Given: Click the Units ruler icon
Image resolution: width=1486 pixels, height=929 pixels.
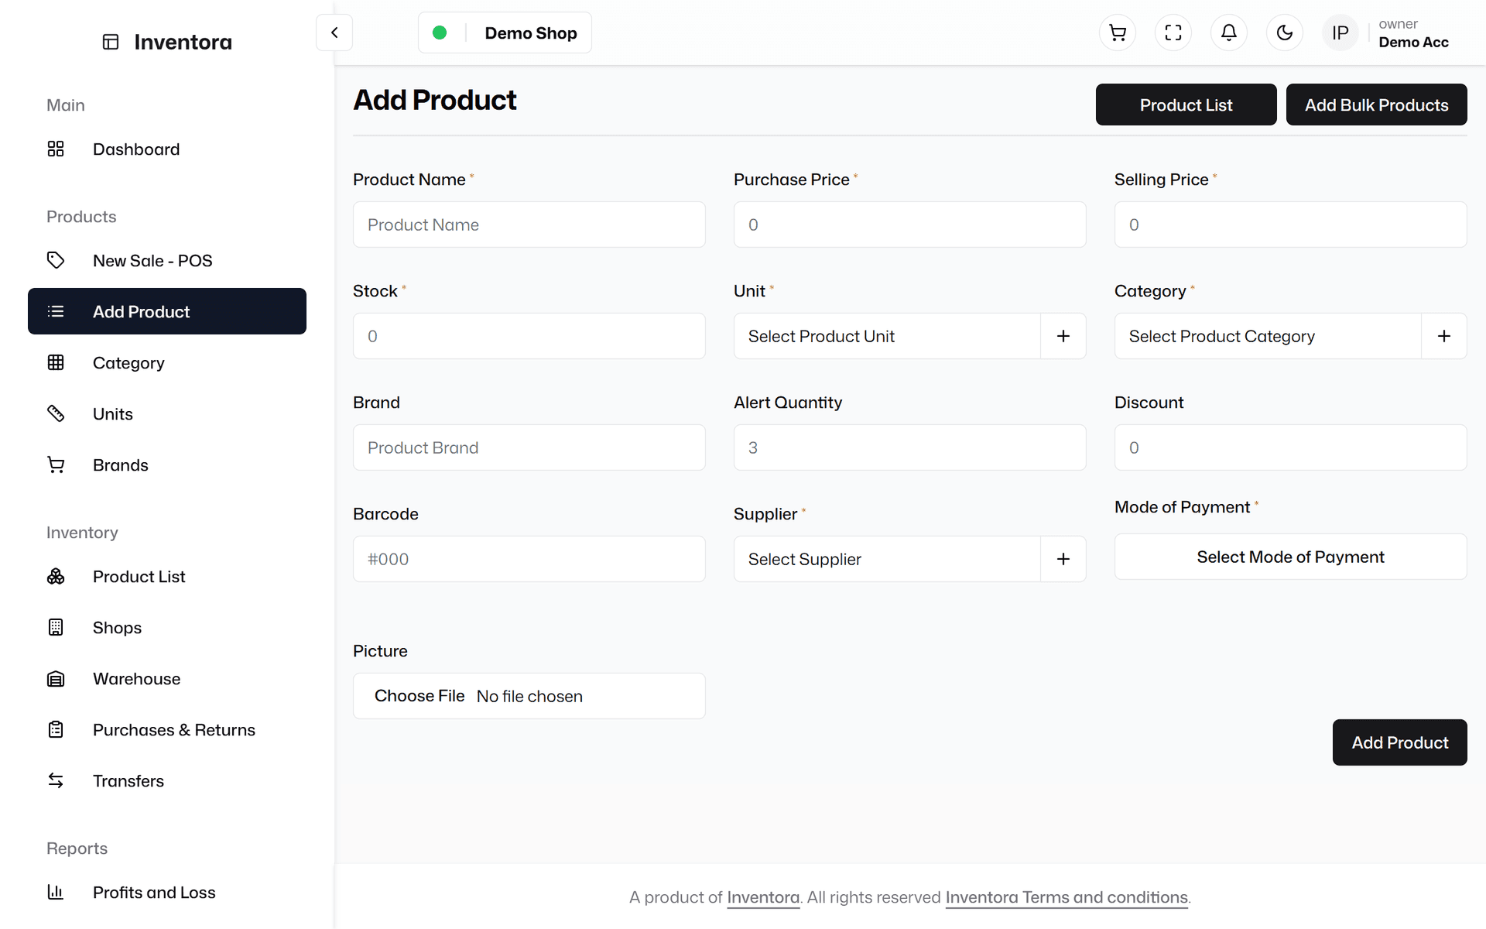Looking at the screenshot, I should [56, 413].
